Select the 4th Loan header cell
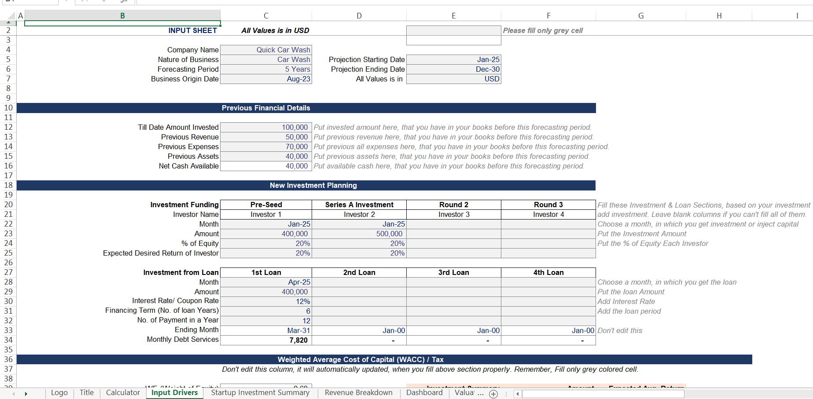 point(548,272)
